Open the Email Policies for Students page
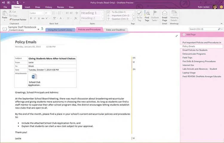The height and width of the screenshot is (143, 224). pos(195,50)
